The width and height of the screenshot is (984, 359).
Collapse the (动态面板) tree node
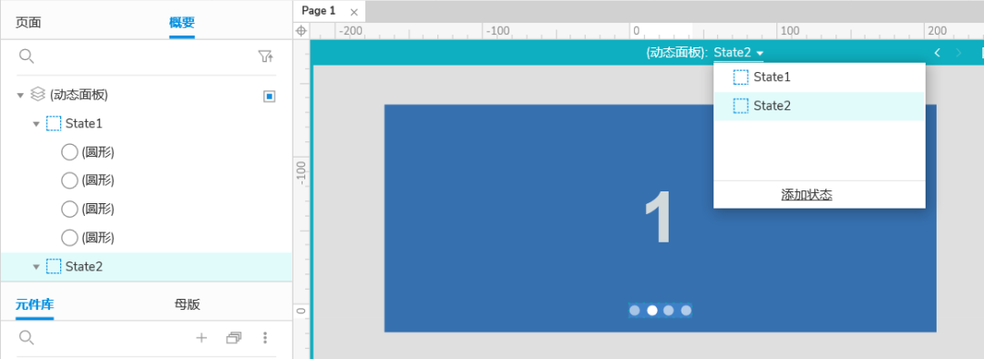(20, 96)
